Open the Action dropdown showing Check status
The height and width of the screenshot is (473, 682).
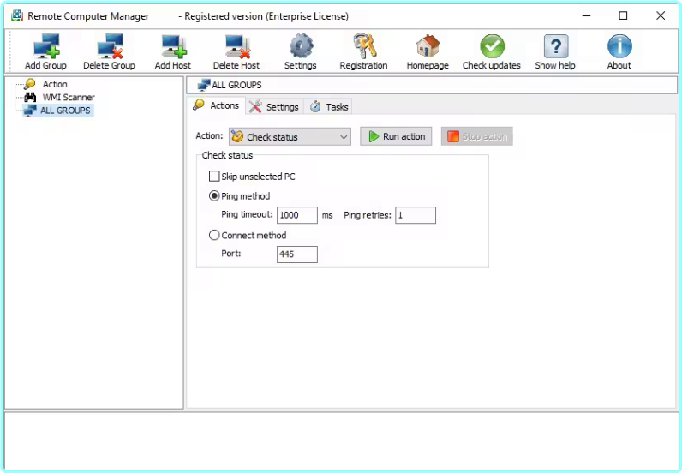point(290,136)
